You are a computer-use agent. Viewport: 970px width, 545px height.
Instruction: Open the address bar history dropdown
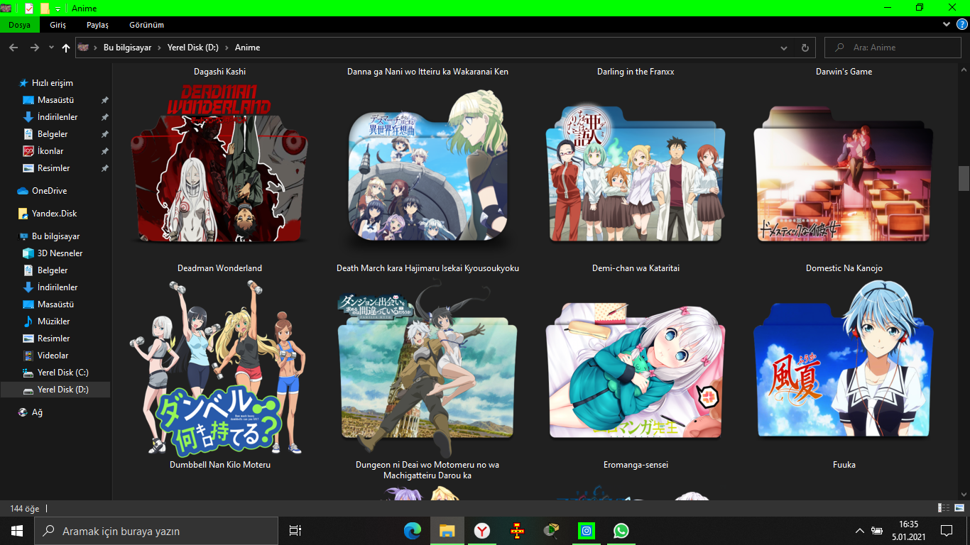tap(784, 48)
